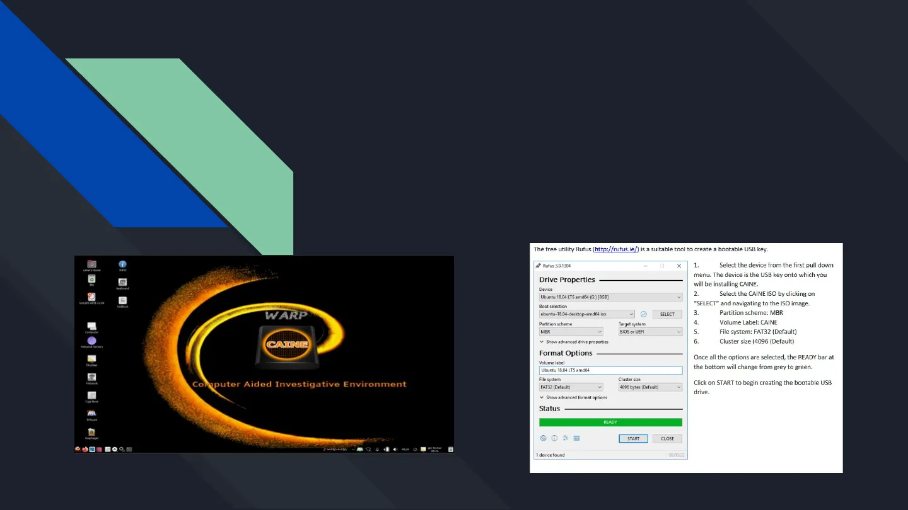Screen dimensions: 908x510
Task: Open the Guymager desktop icon
Action: coord(92,433)
